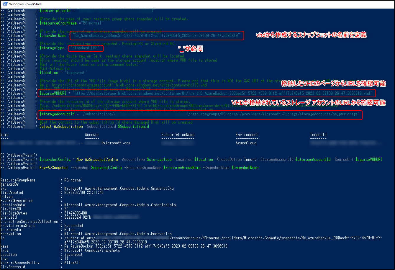Click the NetworkAccessPolicy output label
Image resolution: width=395 pixels, height=270 pixels.
[20, 263]
